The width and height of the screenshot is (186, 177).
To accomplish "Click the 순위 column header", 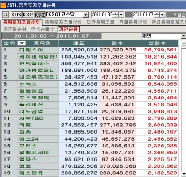I will click(9, 43).
